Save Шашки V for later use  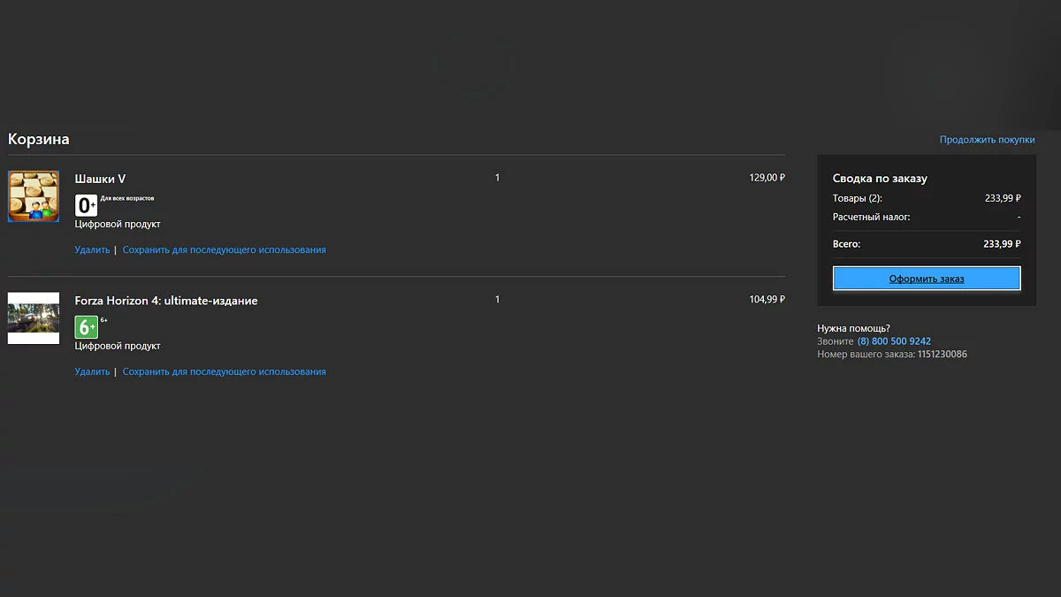pos(225,250)
